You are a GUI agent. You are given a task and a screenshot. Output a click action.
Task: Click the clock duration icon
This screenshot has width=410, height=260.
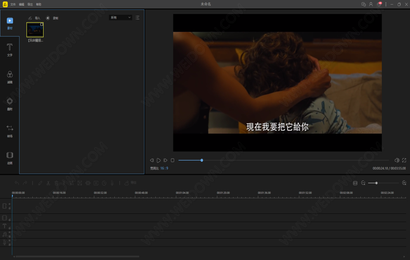pyautogui.click(x=104, y=183)
